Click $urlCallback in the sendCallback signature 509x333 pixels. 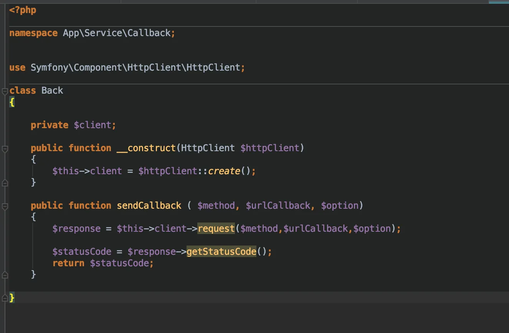[278, 206]
